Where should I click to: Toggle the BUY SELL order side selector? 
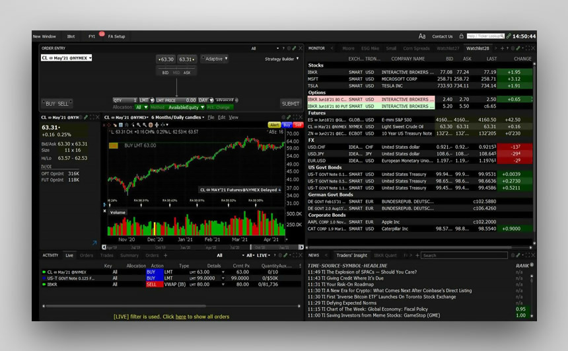57,104
